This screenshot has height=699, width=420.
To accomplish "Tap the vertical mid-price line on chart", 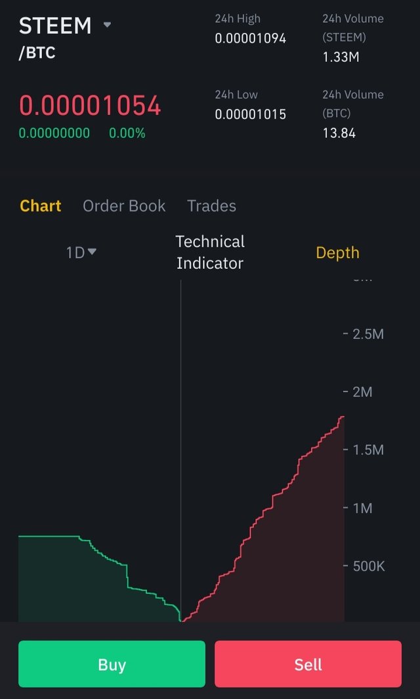I will click(181, 446).
